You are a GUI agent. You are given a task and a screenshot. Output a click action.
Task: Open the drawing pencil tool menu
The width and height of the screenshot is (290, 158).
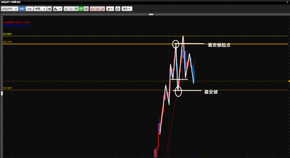[x=110, y=9]
